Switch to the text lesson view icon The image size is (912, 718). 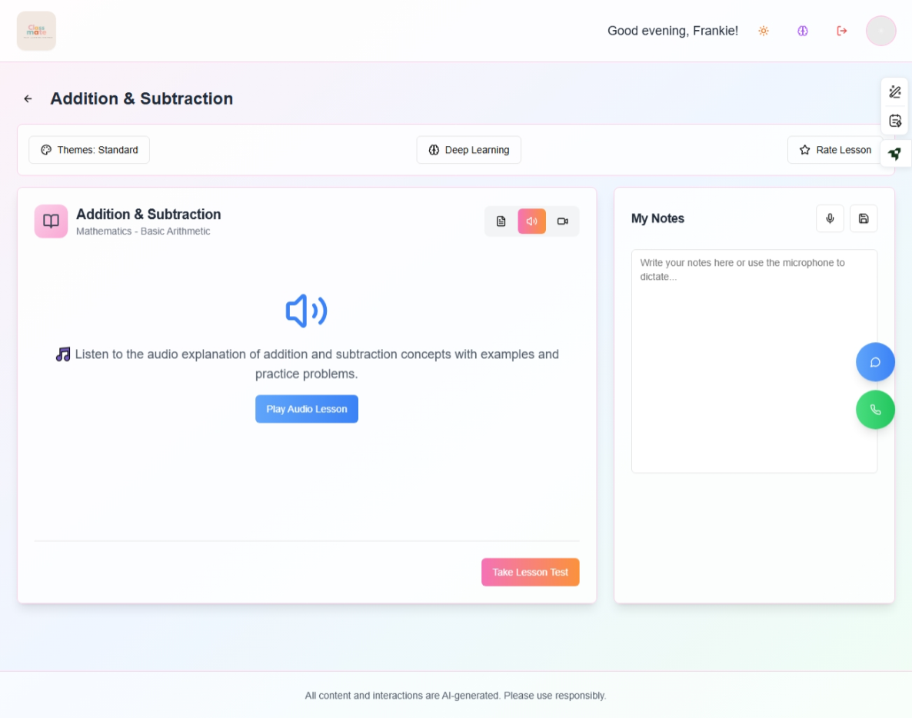coord(501,221)
